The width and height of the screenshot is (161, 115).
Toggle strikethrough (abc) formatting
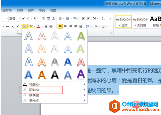(x=7, y=26)
